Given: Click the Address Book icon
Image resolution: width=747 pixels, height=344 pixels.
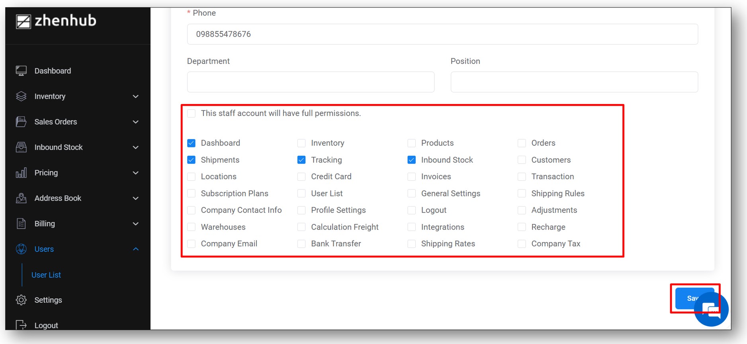Looking at the screenshot, I should coord(21,198).
